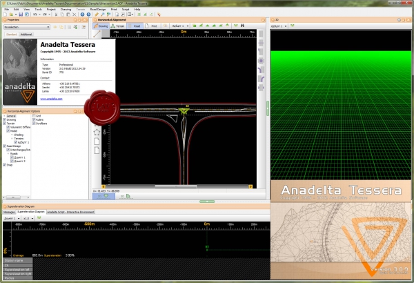Click the first green terrain icon after terrain dropdown
This screenshot has height=283, width=414.
(195, 26)
